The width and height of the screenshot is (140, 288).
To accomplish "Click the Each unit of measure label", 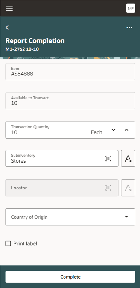I will [97, 132].
